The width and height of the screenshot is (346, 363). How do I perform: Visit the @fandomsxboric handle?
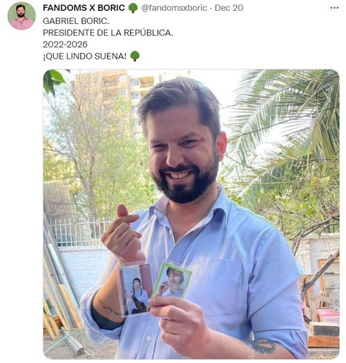click(x=174, y=8)
